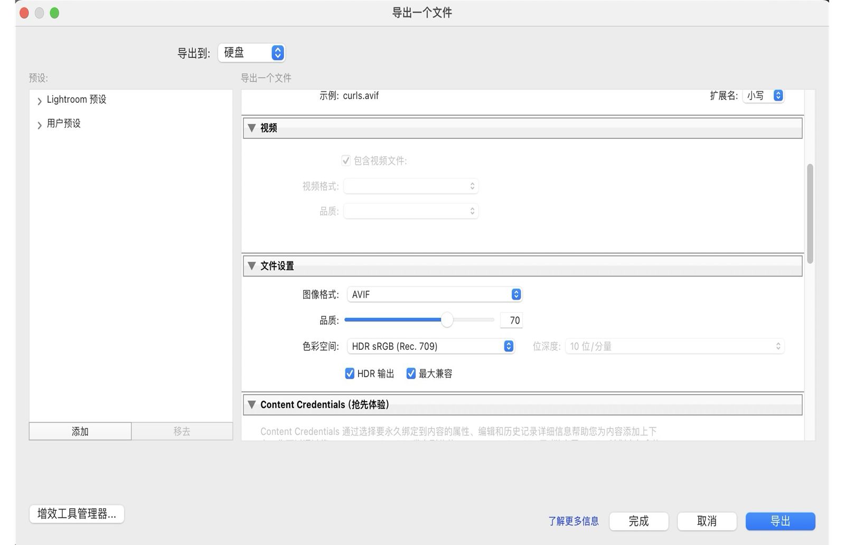Select the Lightroom 预设 tree row
The width and height of the screenshot is (845, 545).
[131, 100]
